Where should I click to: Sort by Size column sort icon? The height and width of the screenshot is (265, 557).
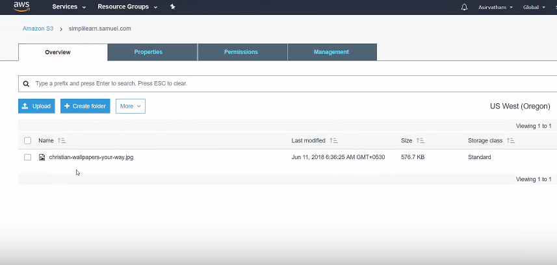coord(421,140)
